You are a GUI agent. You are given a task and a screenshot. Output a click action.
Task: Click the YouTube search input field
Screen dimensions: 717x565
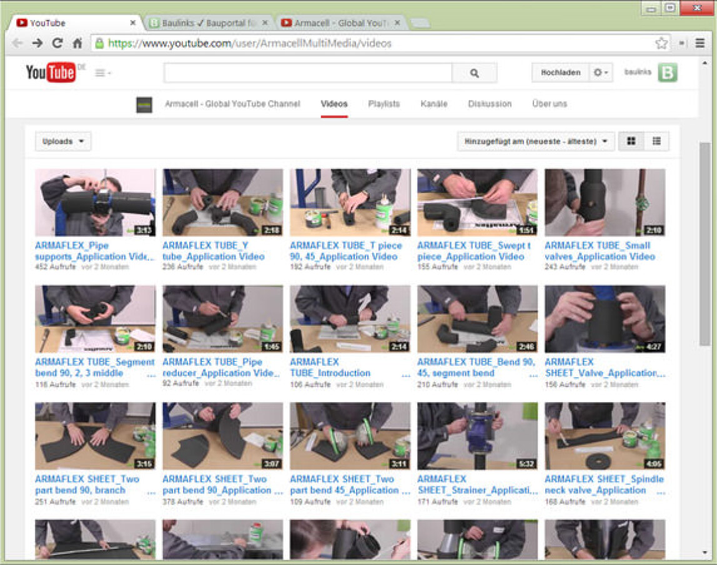[308, 73]
